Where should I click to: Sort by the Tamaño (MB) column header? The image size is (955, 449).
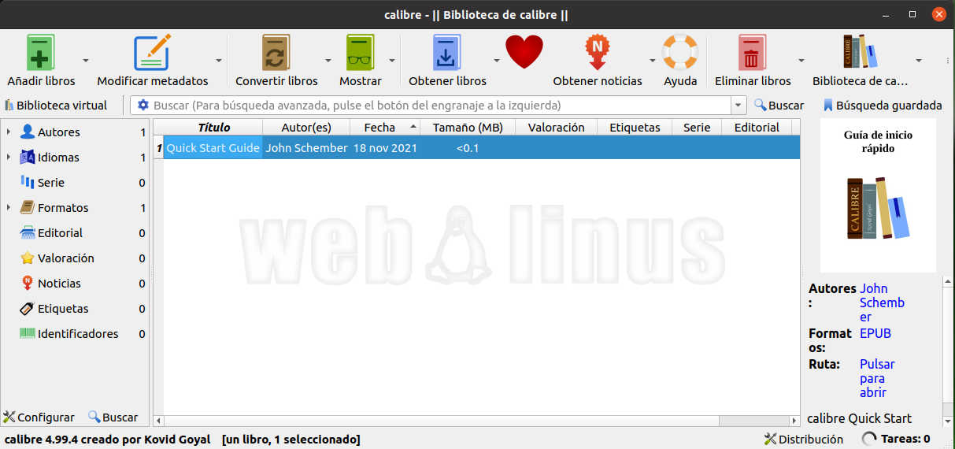click(x=468, y=127)
